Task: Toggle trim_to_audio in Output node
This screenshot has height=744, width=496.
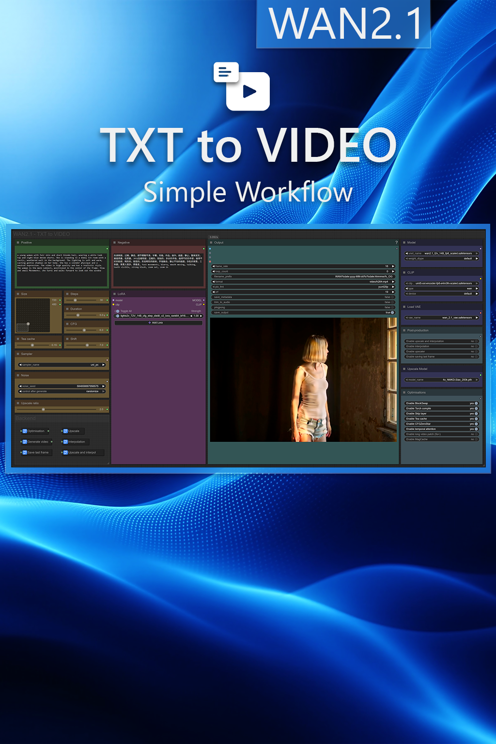Action: (393, 302)
